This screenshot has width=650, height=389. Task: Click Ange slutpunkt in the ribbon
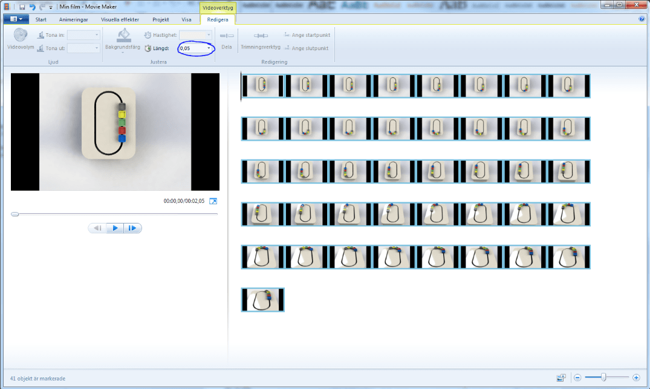click(310, 48)
